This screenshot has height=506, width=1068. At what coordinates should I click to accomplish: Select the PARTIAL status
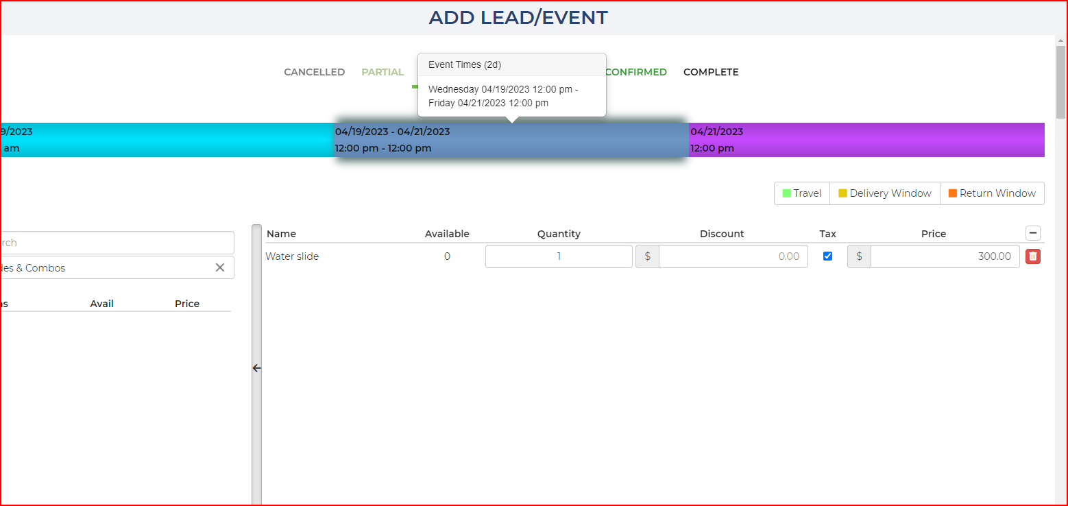pos(383,72)
